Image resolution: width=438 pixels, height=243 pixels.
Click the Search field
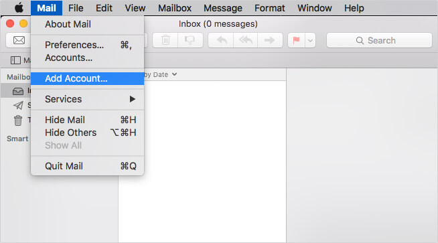tap(379, 40)
